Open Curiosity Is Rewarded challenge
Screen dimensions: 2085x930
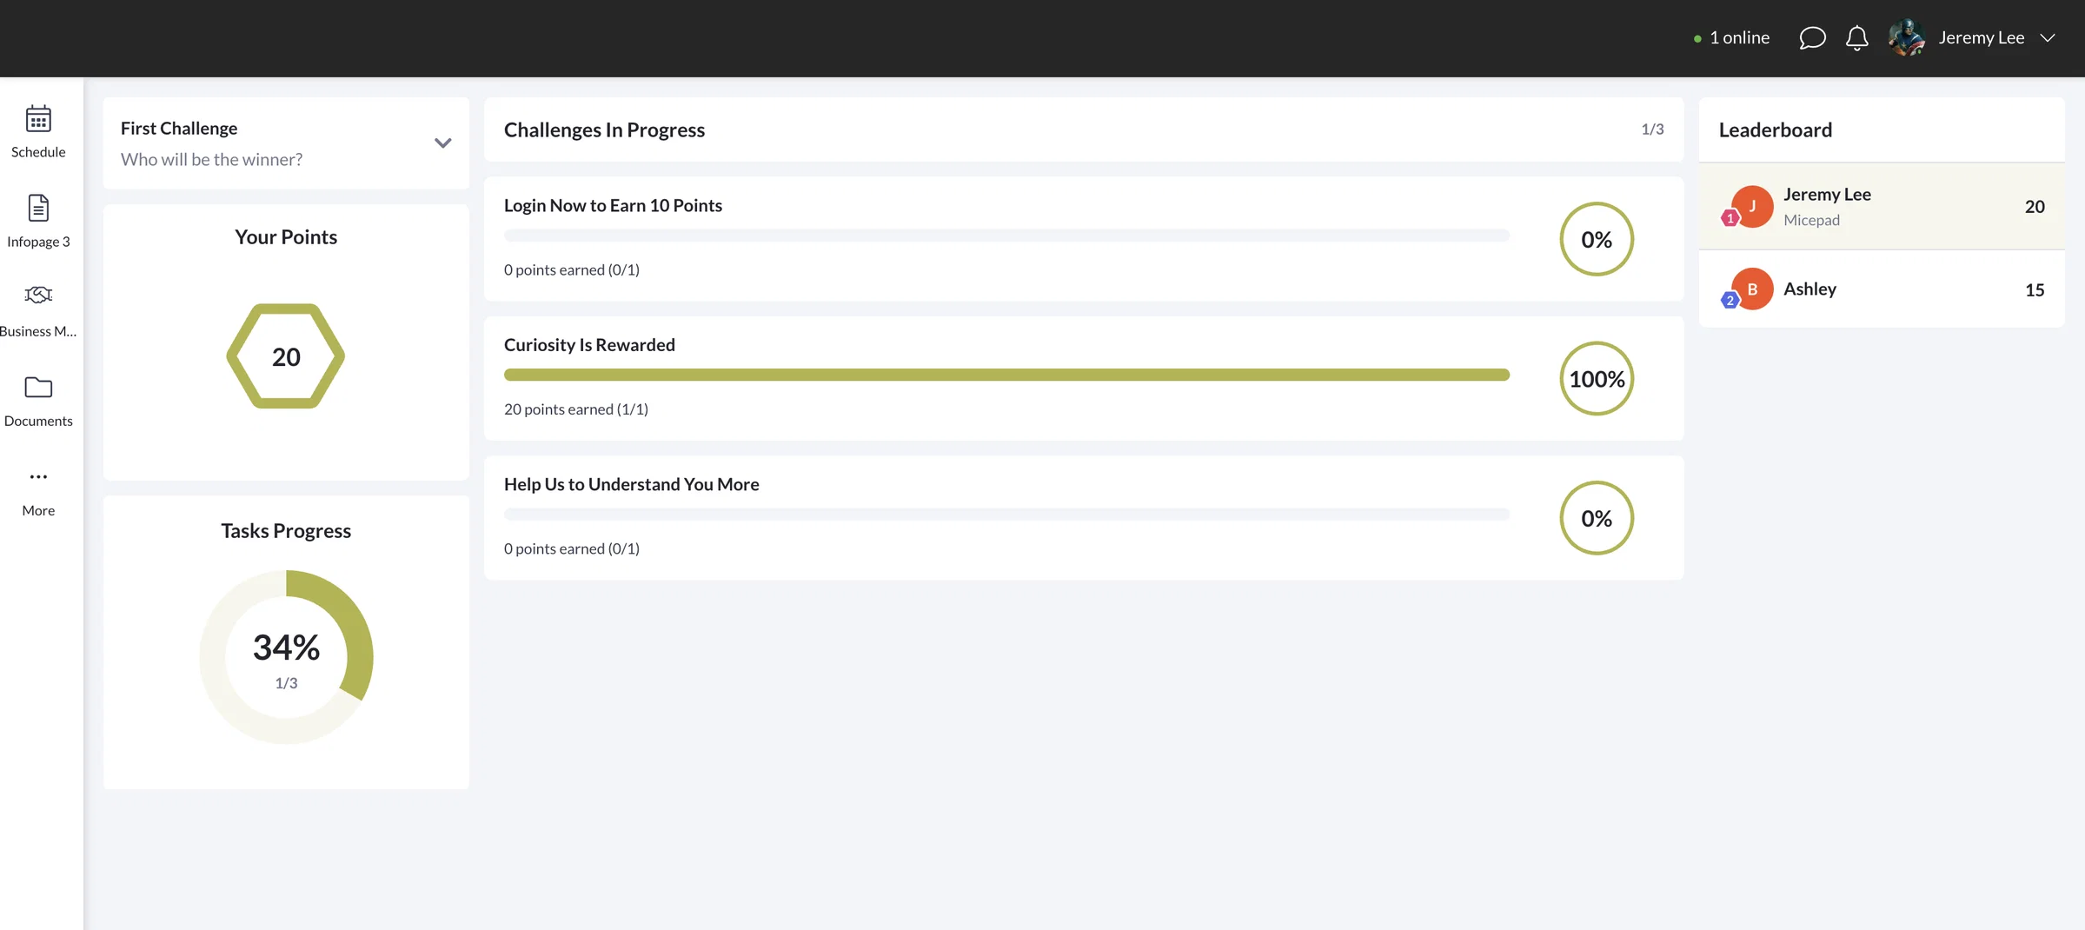coord(1084,379)
